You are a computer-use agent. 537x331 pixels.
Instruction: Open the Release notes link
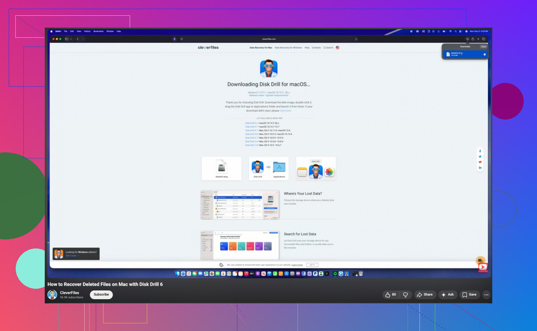[x=257, y=95]
